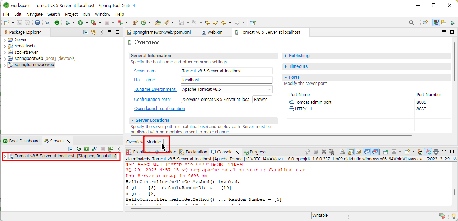This screenshot has height=221, width=458.
Task: Switch to springframeworkweb/pom.xml editor tab
Action: (x=158, y=32)
